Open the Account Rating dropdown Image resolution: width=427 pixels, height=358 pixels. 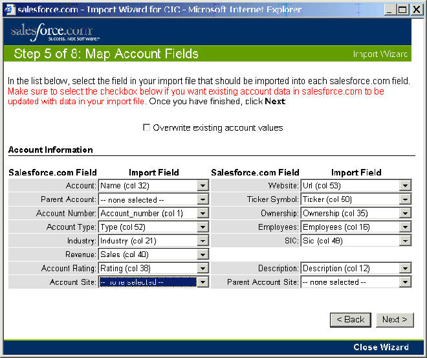[x=153, y=269]
